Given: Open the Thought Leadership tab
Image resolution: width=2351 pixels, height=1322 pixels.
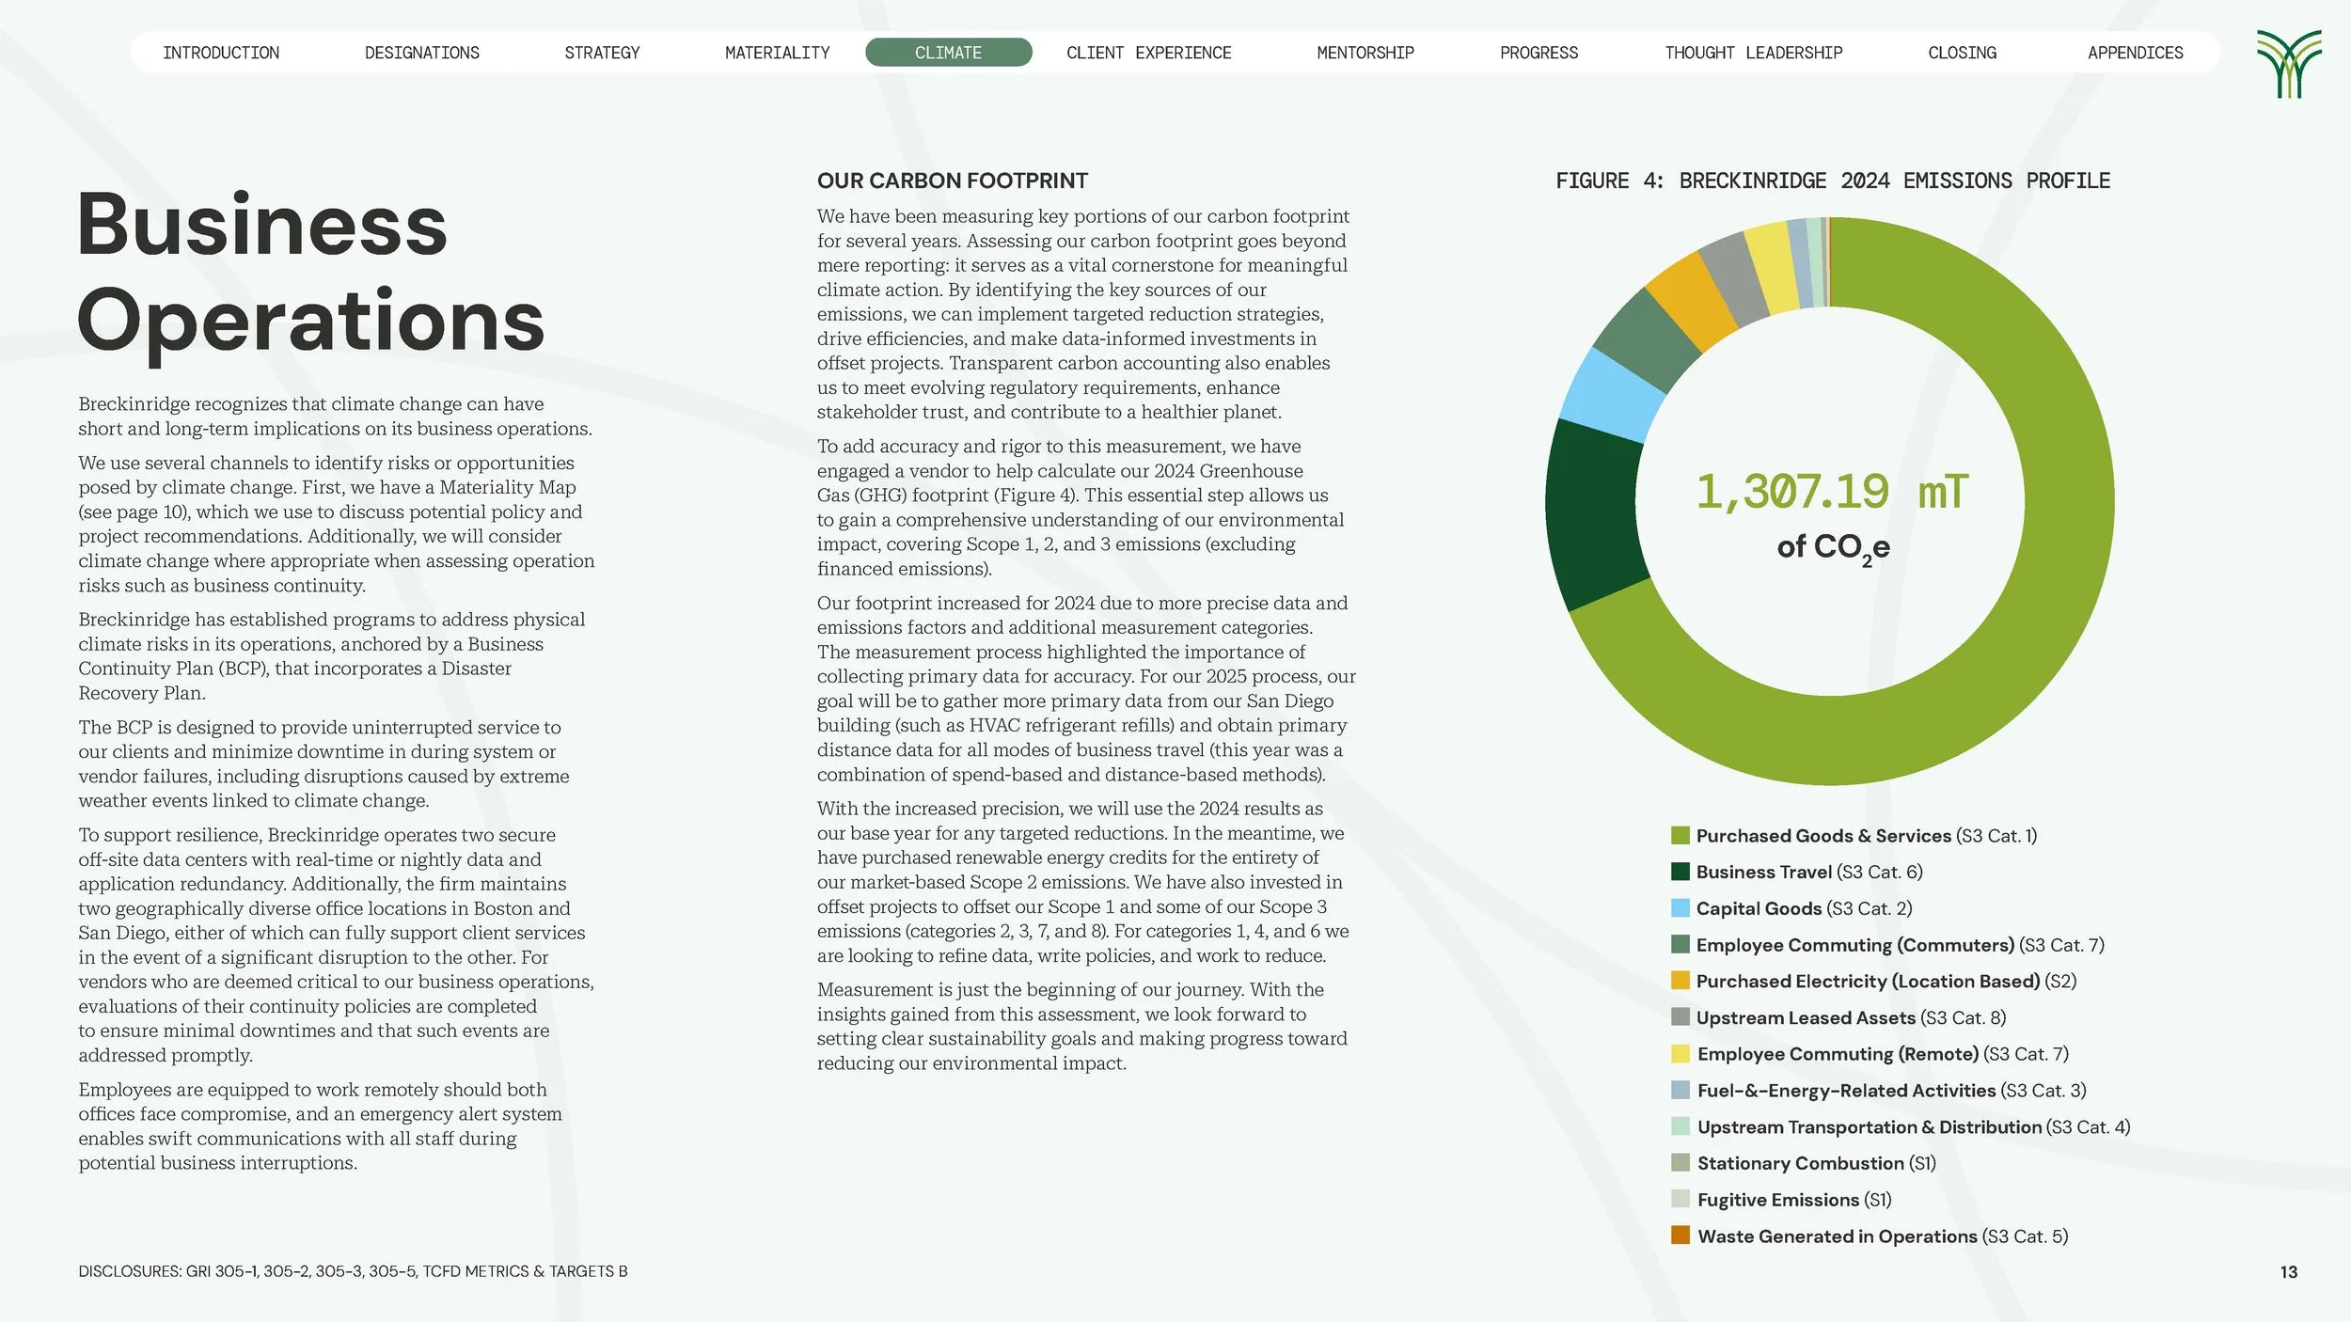Looking at the screenshot, I should (x=1754, y=53).
